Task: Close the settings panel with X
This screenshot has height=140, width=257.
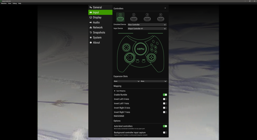Action: [x=165, y=8]
